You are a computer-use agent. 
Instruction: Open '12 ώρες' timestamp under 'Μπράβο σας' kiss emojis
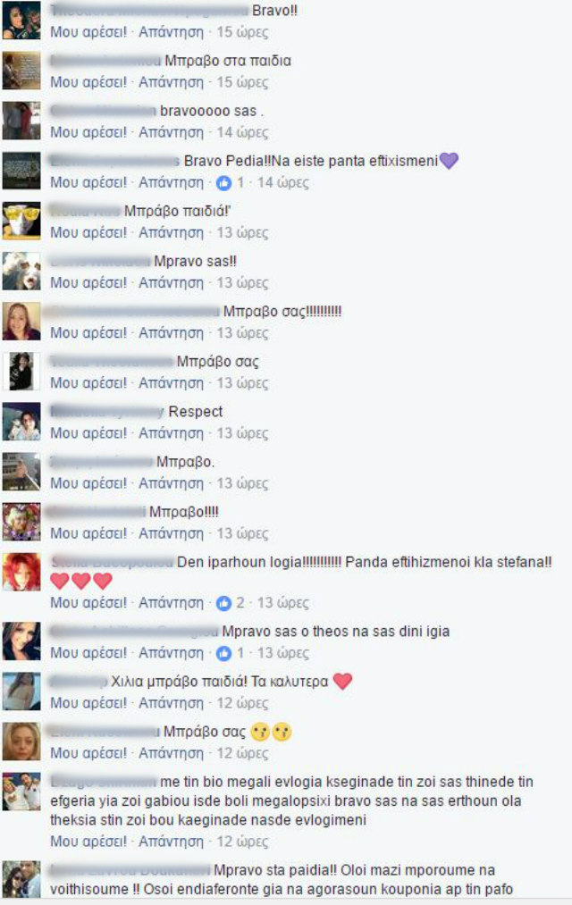click(x=242, y=754)
